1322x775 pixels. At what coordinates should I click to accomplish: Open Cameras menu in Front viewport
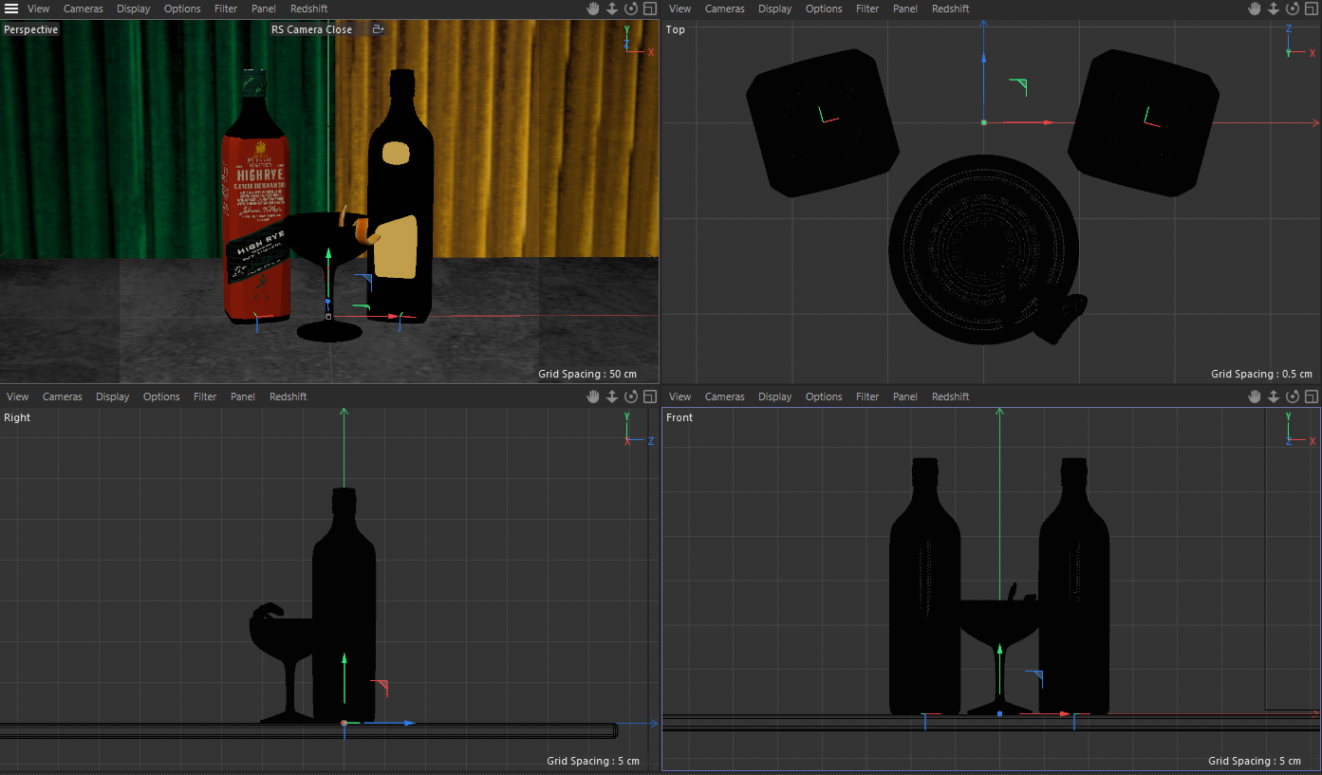(x=725, y=397)
